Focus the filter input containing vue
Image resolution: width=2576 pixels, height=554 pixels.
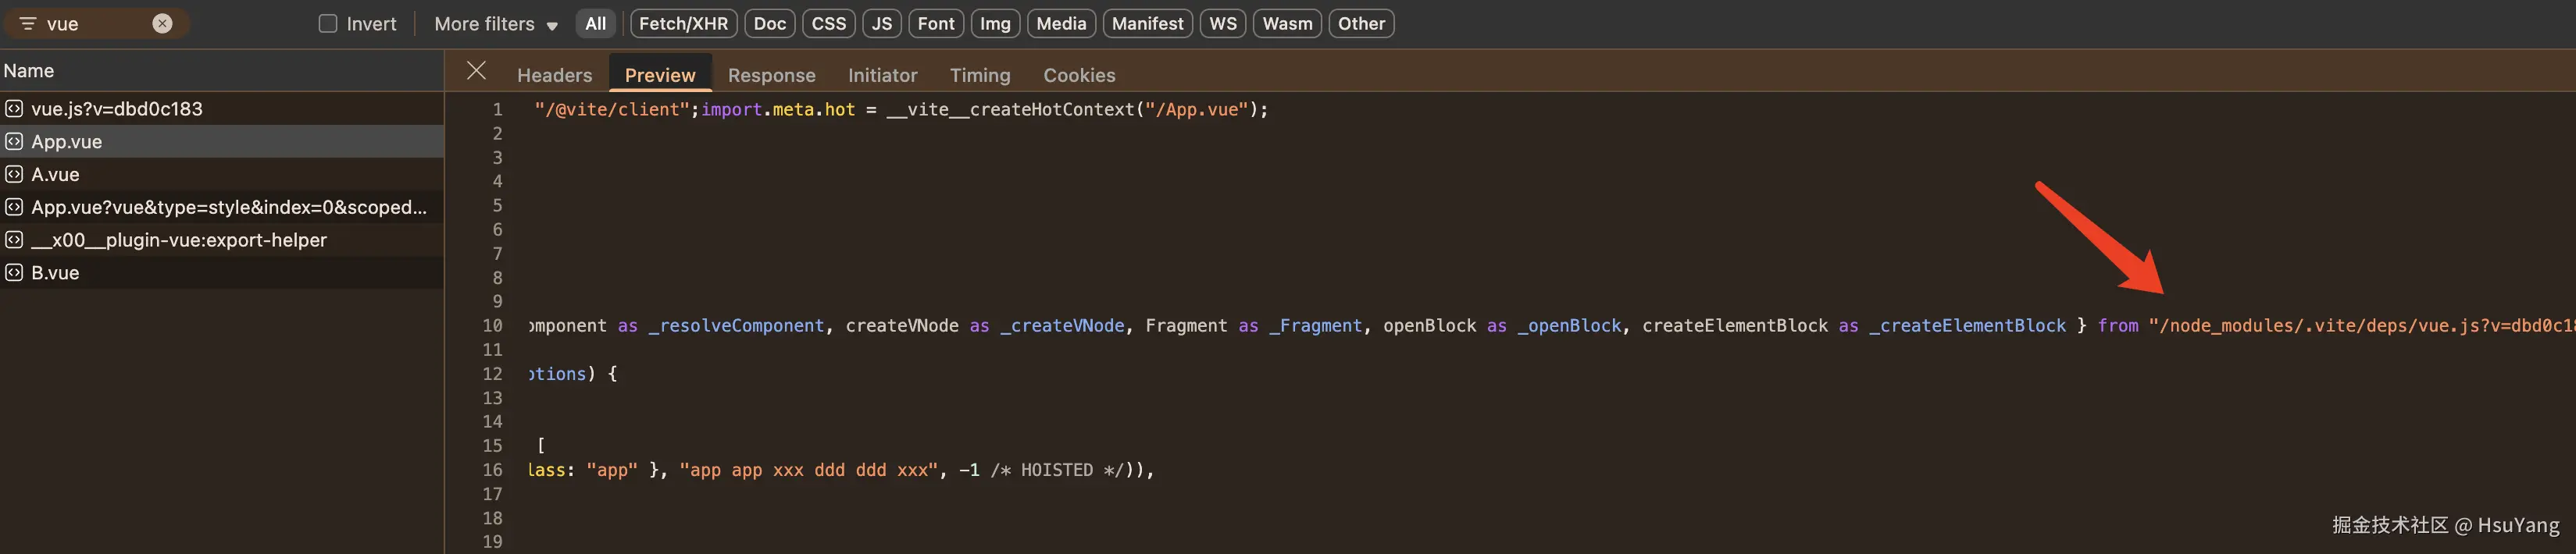[95, 24]
